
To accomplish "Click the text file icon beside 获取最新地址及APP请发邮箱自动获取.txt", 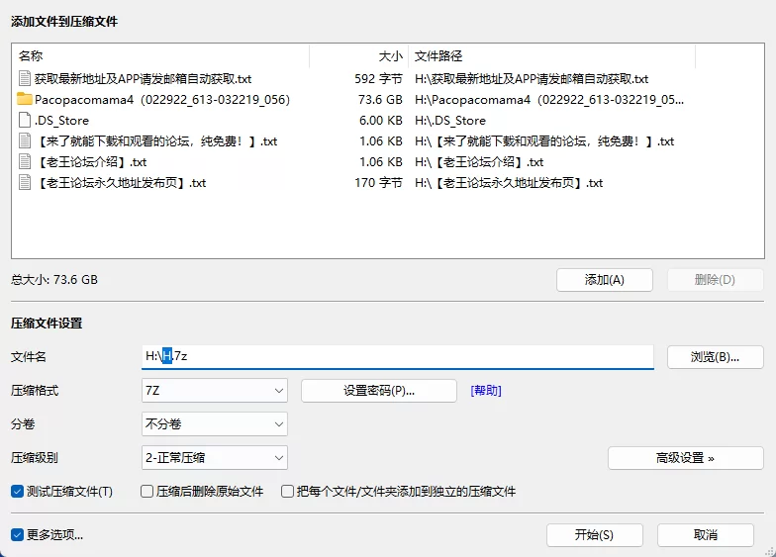I will pyautogui.click(x=25, y=78).
